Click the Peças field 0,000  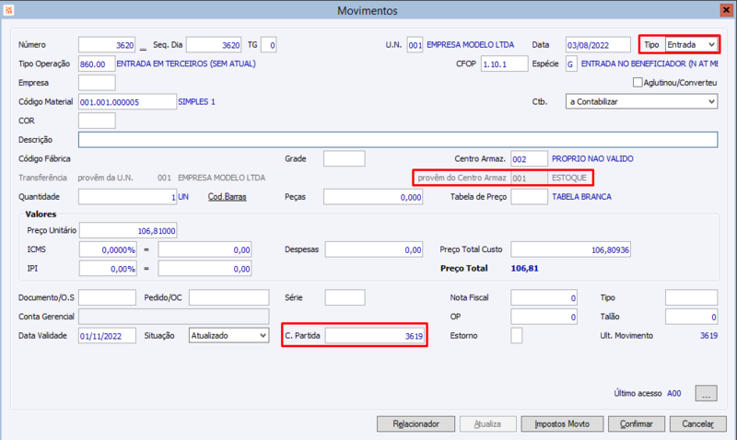373,197
